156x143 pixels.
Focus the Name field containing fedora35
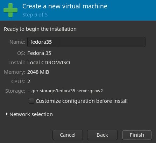click(86, 42)
